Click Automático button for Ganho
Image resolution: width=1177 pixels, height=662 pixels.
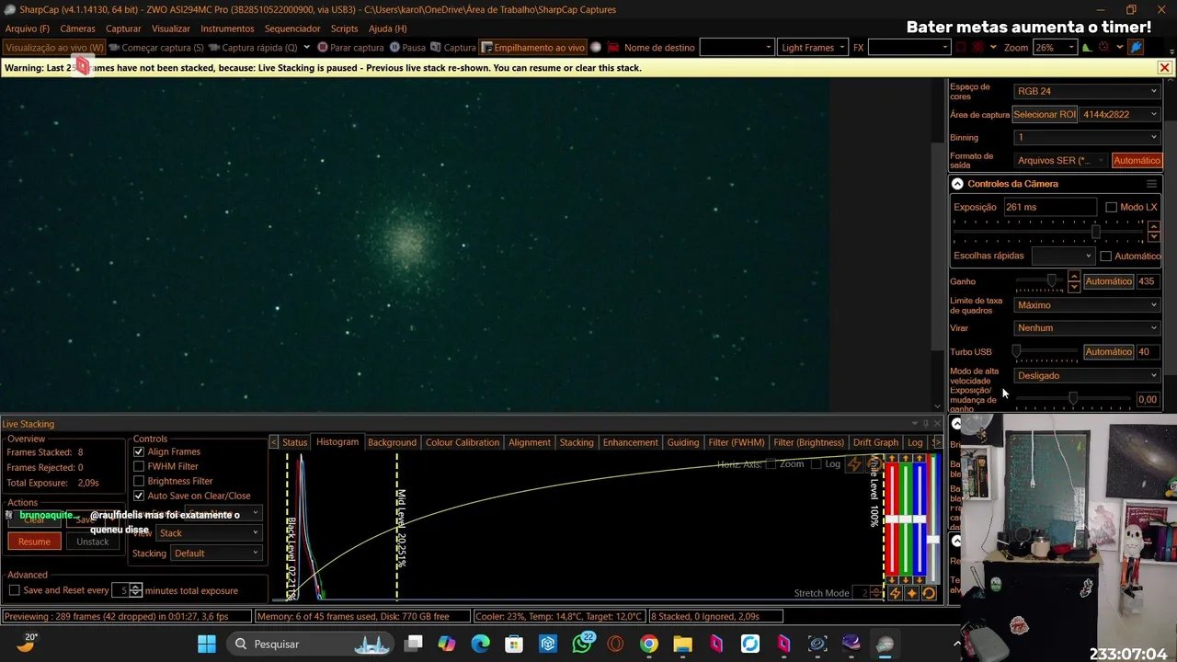tap(1108, 281)
